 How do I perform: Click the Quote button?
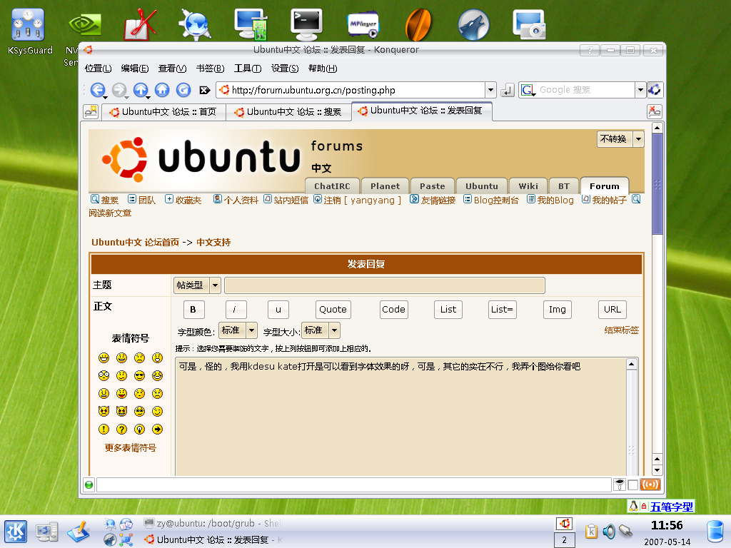pyautogui.click(x=333, y=310)
